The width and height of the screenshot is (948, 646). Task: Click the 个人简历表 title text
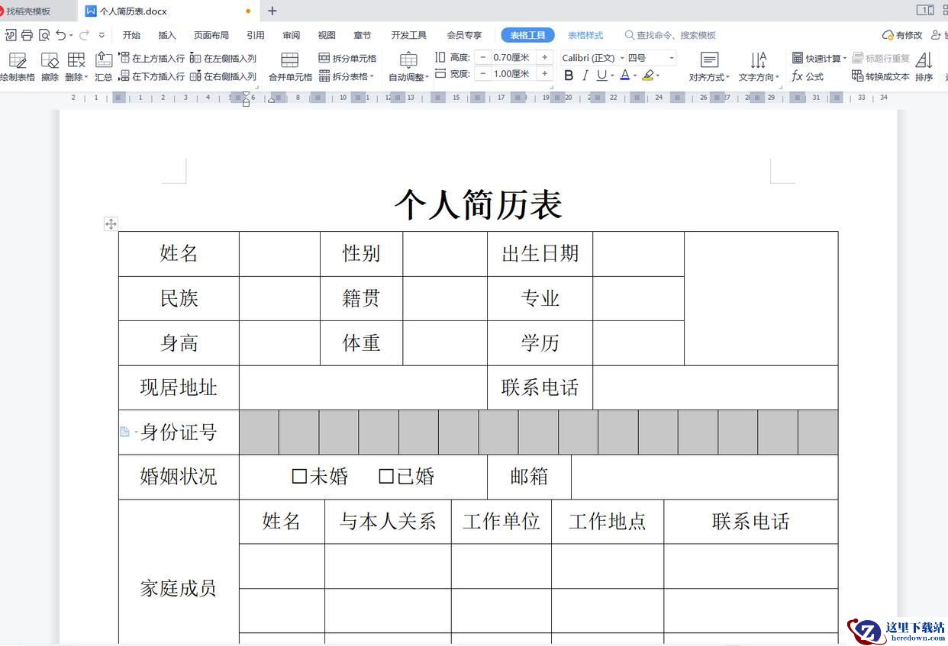pyautogui.click(x=479, y=204)
